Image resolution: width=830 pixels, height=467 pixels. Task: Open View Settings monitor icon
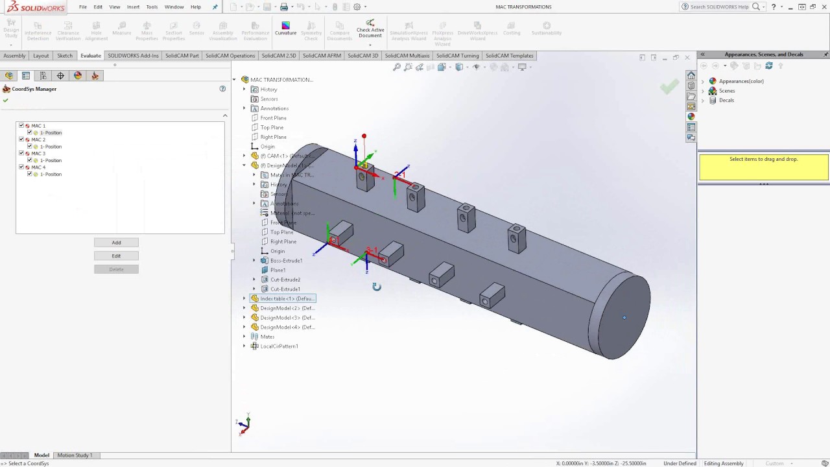coord(522,67)
